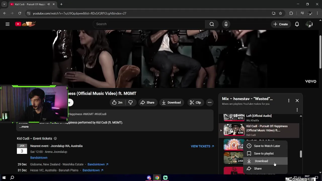The width and height of the screenshot is (322, 181).
Task: Open the 2:53 playlist video thumbnail
Action: click(234, 158)
